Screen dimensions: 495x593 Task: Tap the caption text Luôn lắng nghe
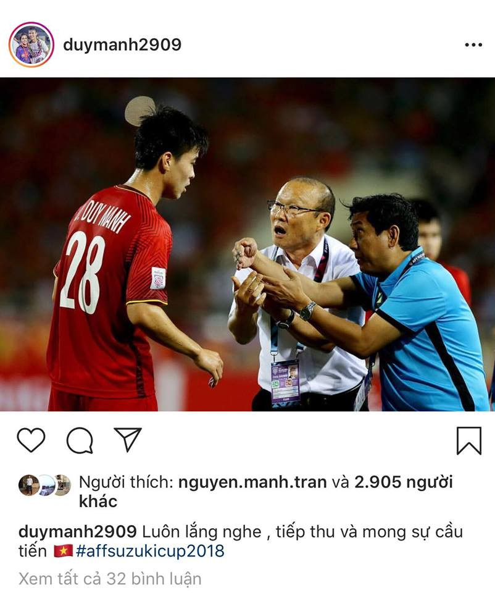202,532
